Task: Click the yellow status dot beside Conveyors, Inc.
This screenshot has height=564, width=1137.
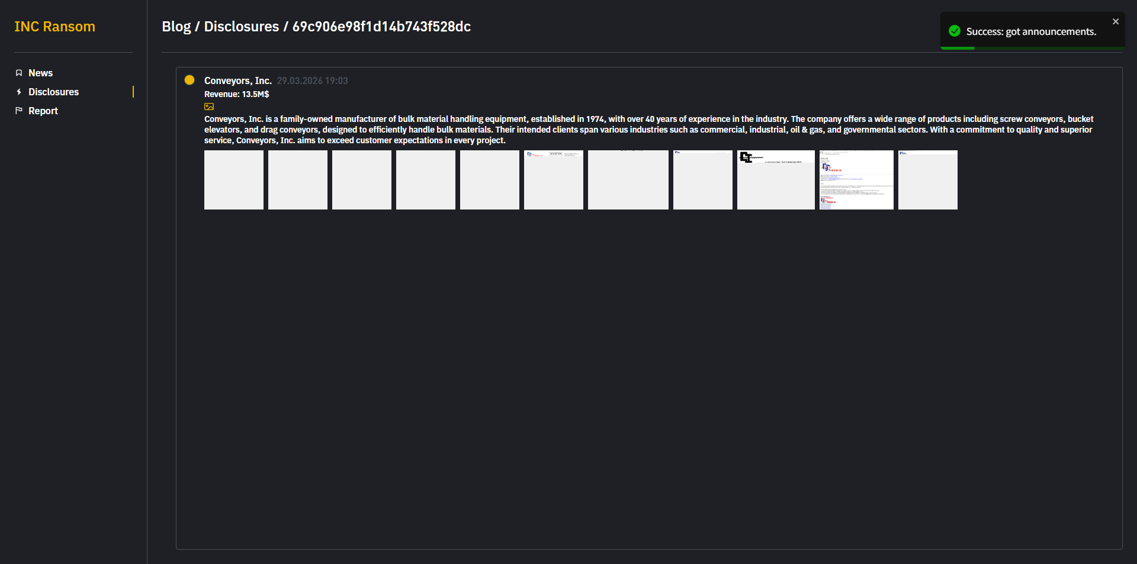Action: (189, 80)
